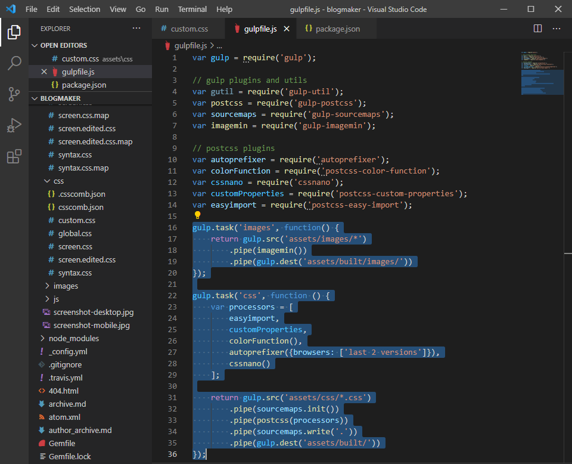Viewport: 572px width, 464px height.
Task: Open the Help menu
Action: 224,9
